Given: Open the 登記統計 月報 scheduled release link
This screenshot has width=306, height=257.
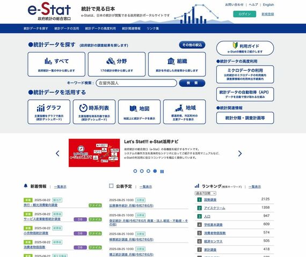Looking at the screenshot, I should click(149, 223).
